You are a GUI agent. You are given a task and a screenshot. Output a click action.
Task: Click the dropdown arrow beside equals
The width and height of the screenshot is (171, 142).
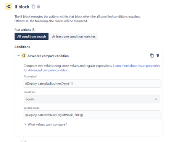pyautogui.click(x=156, y=99)
